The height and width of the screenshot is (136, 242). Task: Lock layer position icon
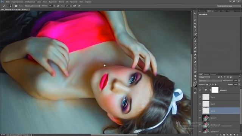tap(213, 85)
